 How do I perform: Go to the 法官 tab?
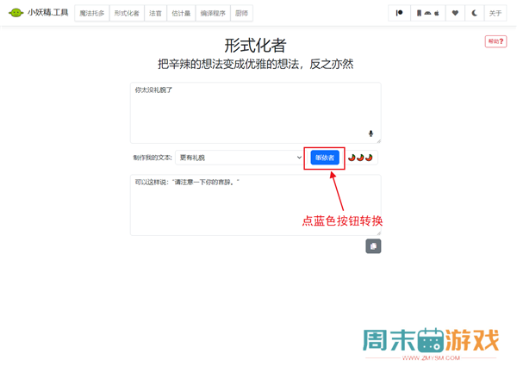click(x=155, y=13)
